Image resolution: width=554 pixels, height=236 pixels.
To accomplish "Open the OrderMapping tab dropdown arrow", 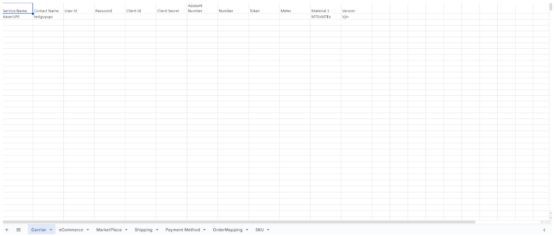I will click(247, 230).
